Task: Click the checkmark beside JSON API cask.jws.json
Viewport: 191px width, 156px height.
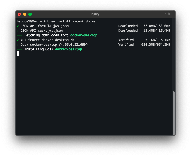Action: click(18, 31)
